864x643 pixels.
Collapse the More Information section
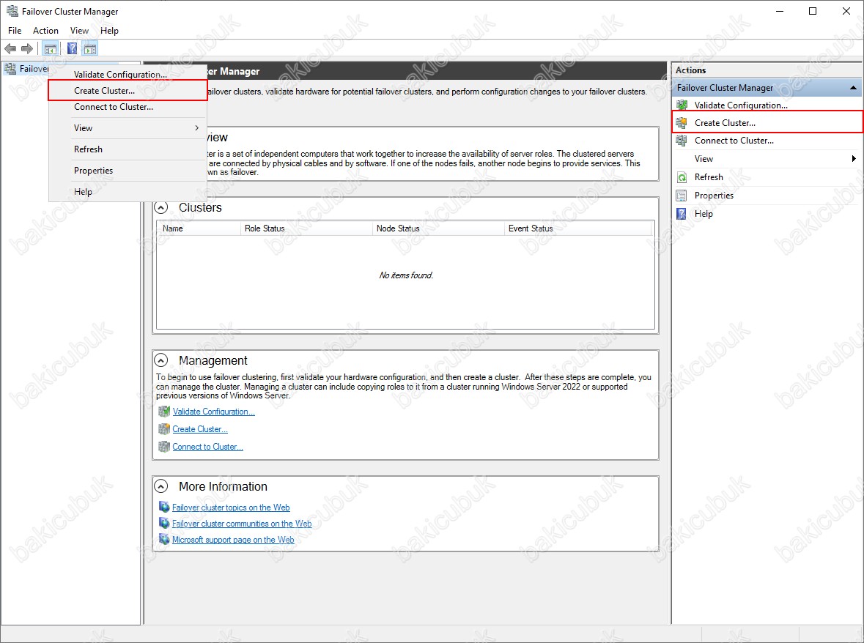(161, 487)
